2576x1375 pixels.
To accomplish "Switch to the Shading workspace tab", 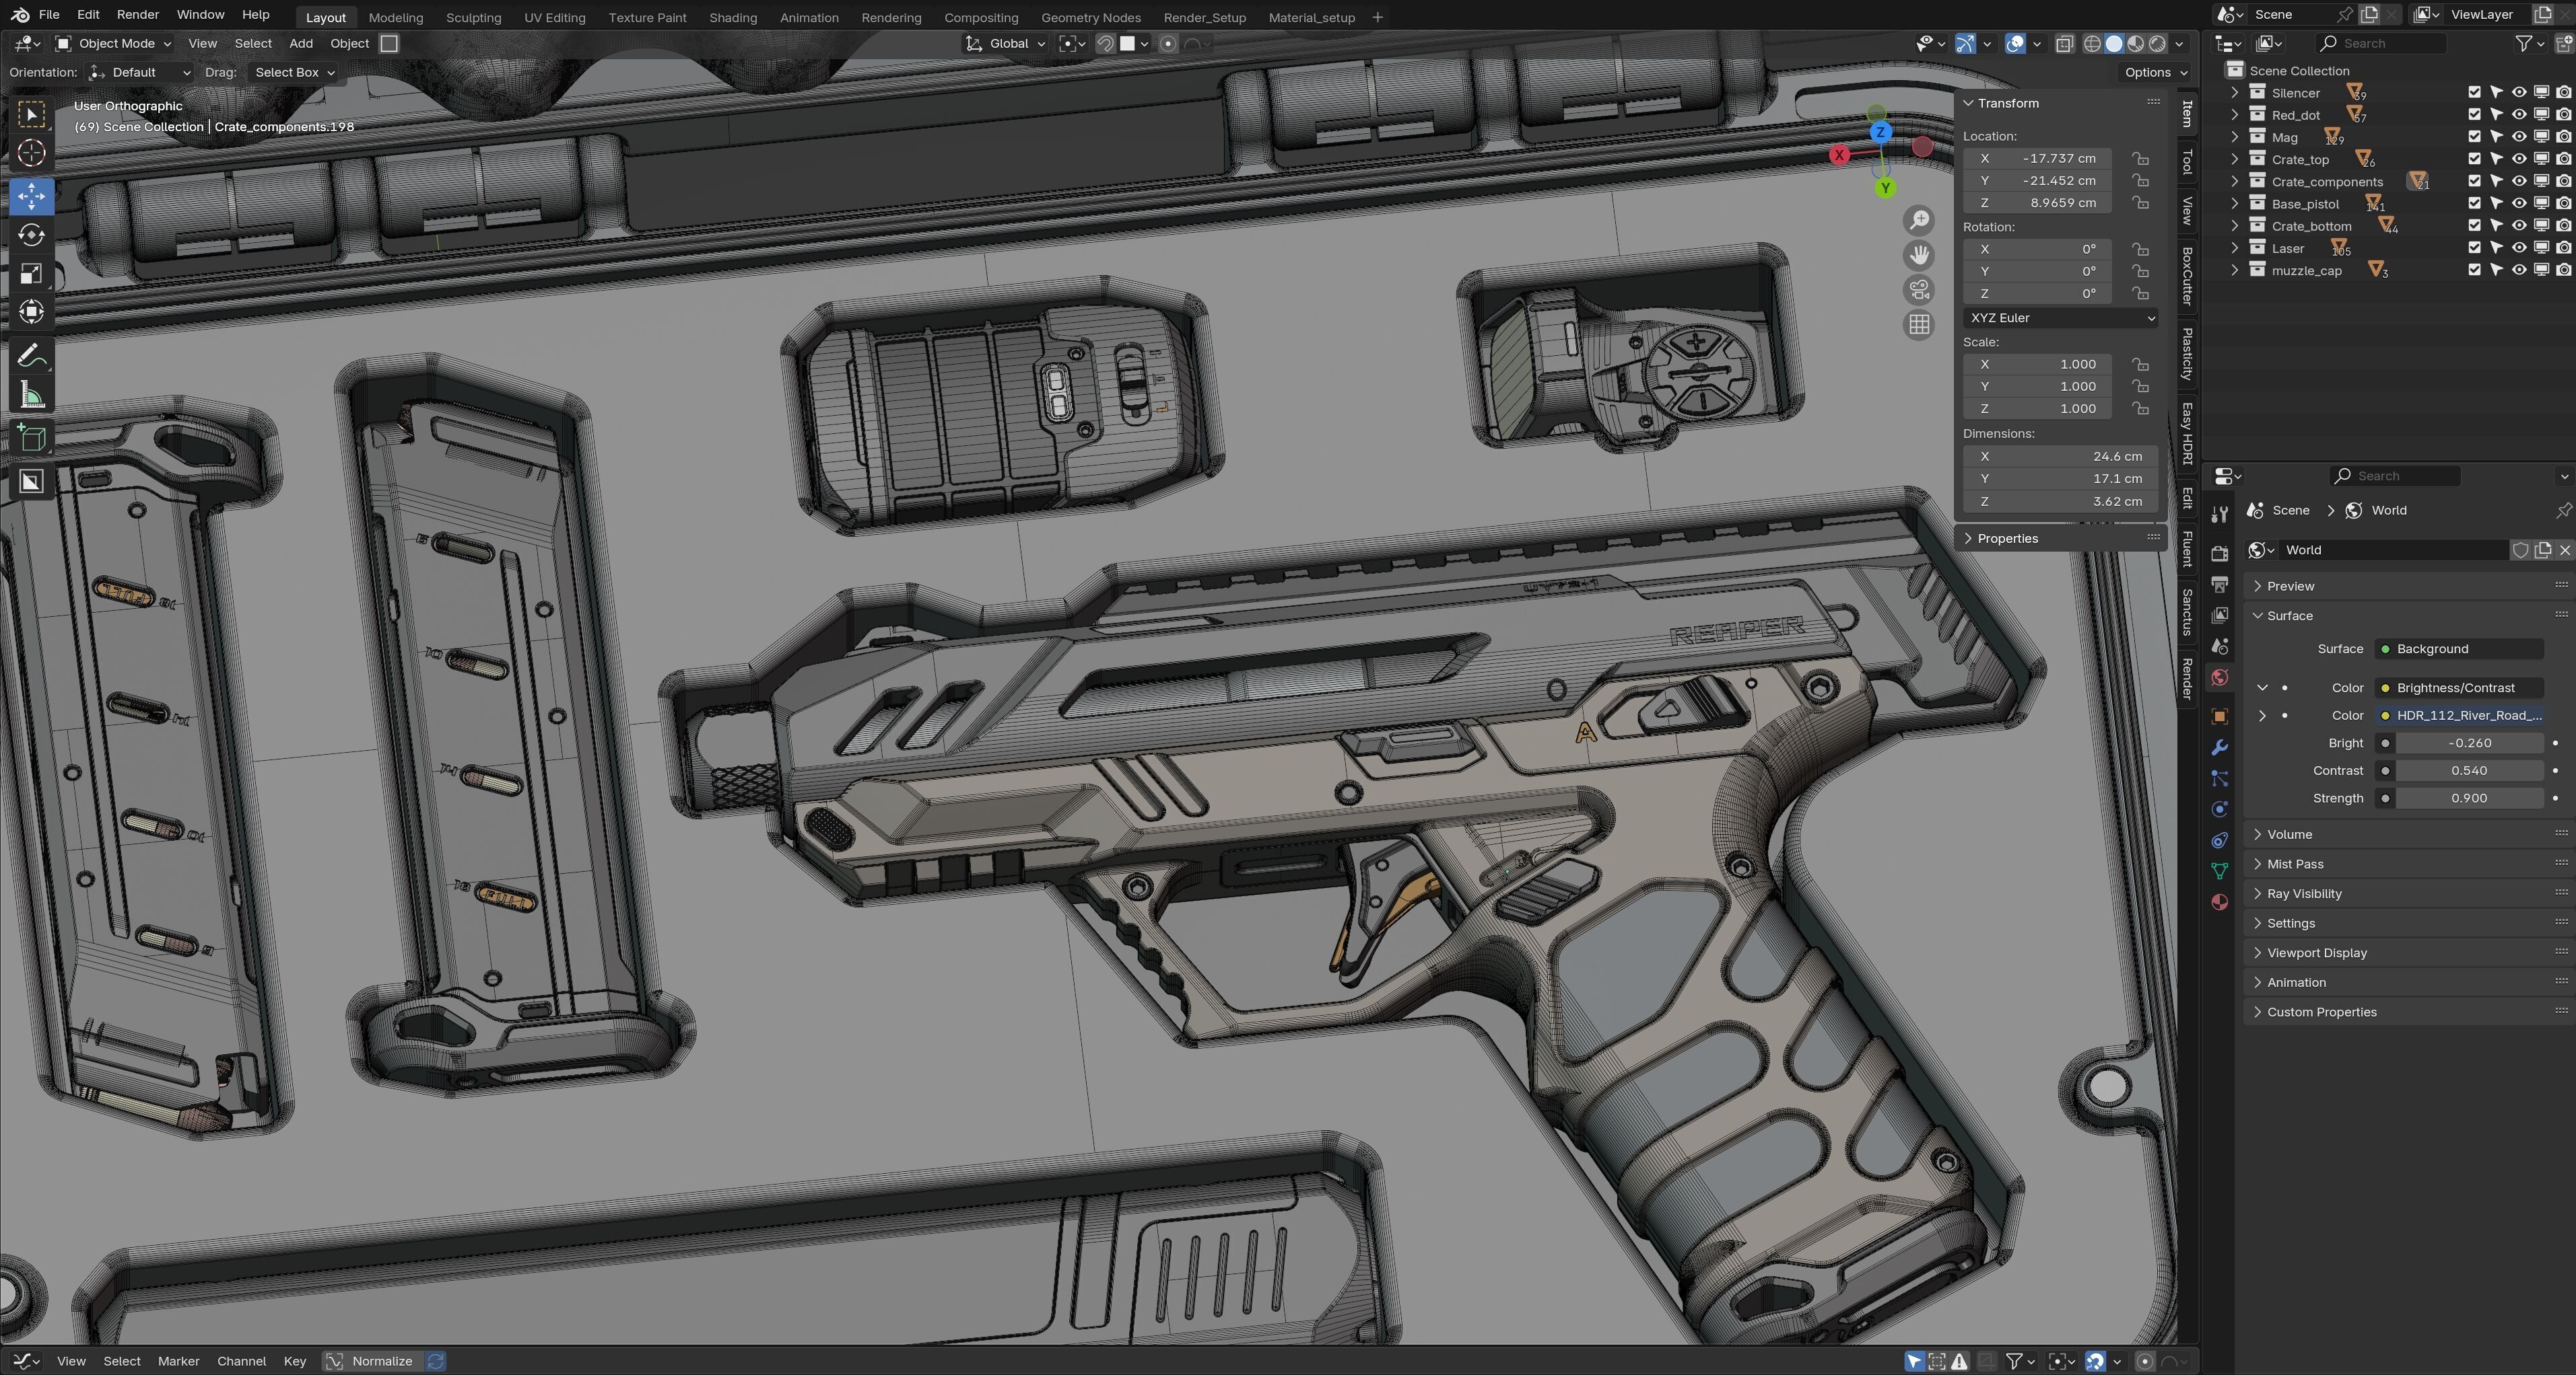I will tap(732, 17).
